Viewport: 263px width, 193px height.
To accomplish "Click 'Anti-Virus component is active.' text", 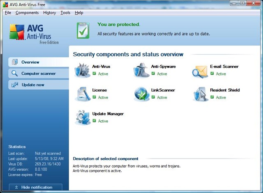I will (97, 171).
